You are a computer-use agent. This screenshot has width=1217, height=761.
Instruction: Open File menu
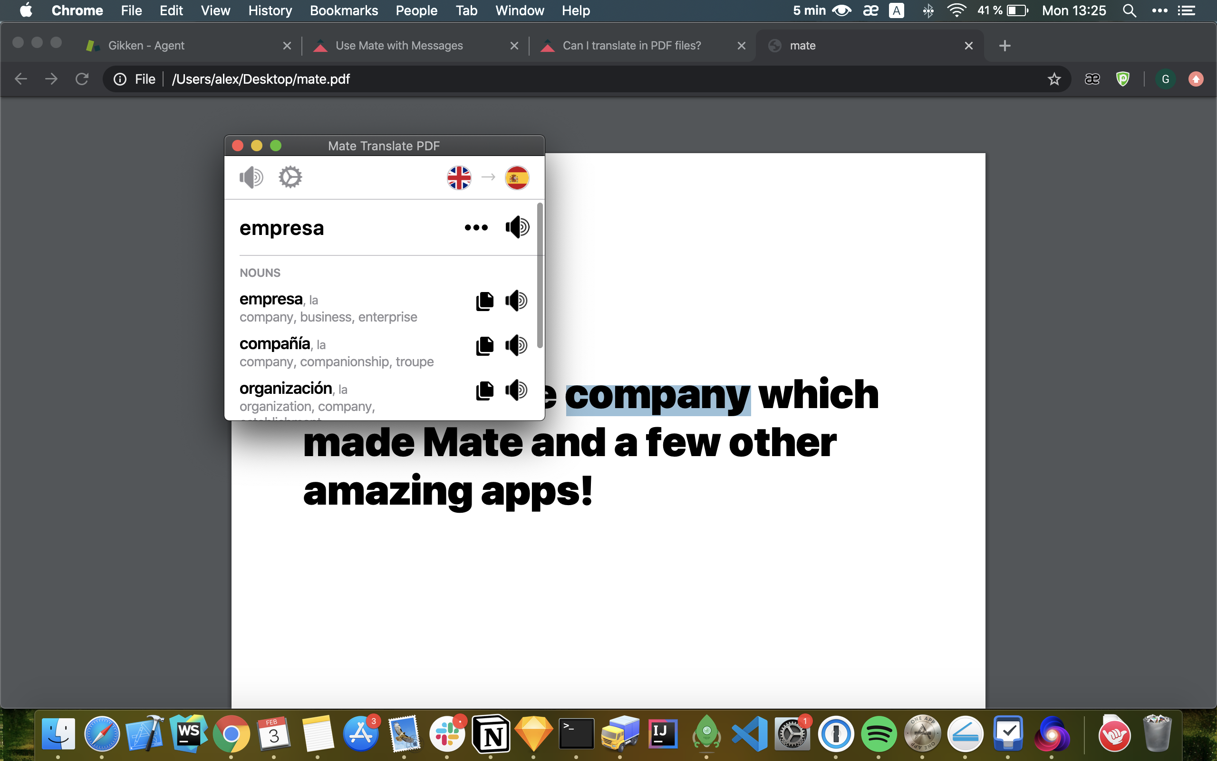(131, 10)
